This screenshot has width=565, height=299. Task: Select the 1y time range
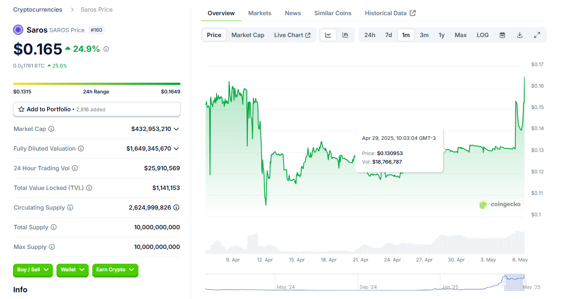click(x=442, y=35)
